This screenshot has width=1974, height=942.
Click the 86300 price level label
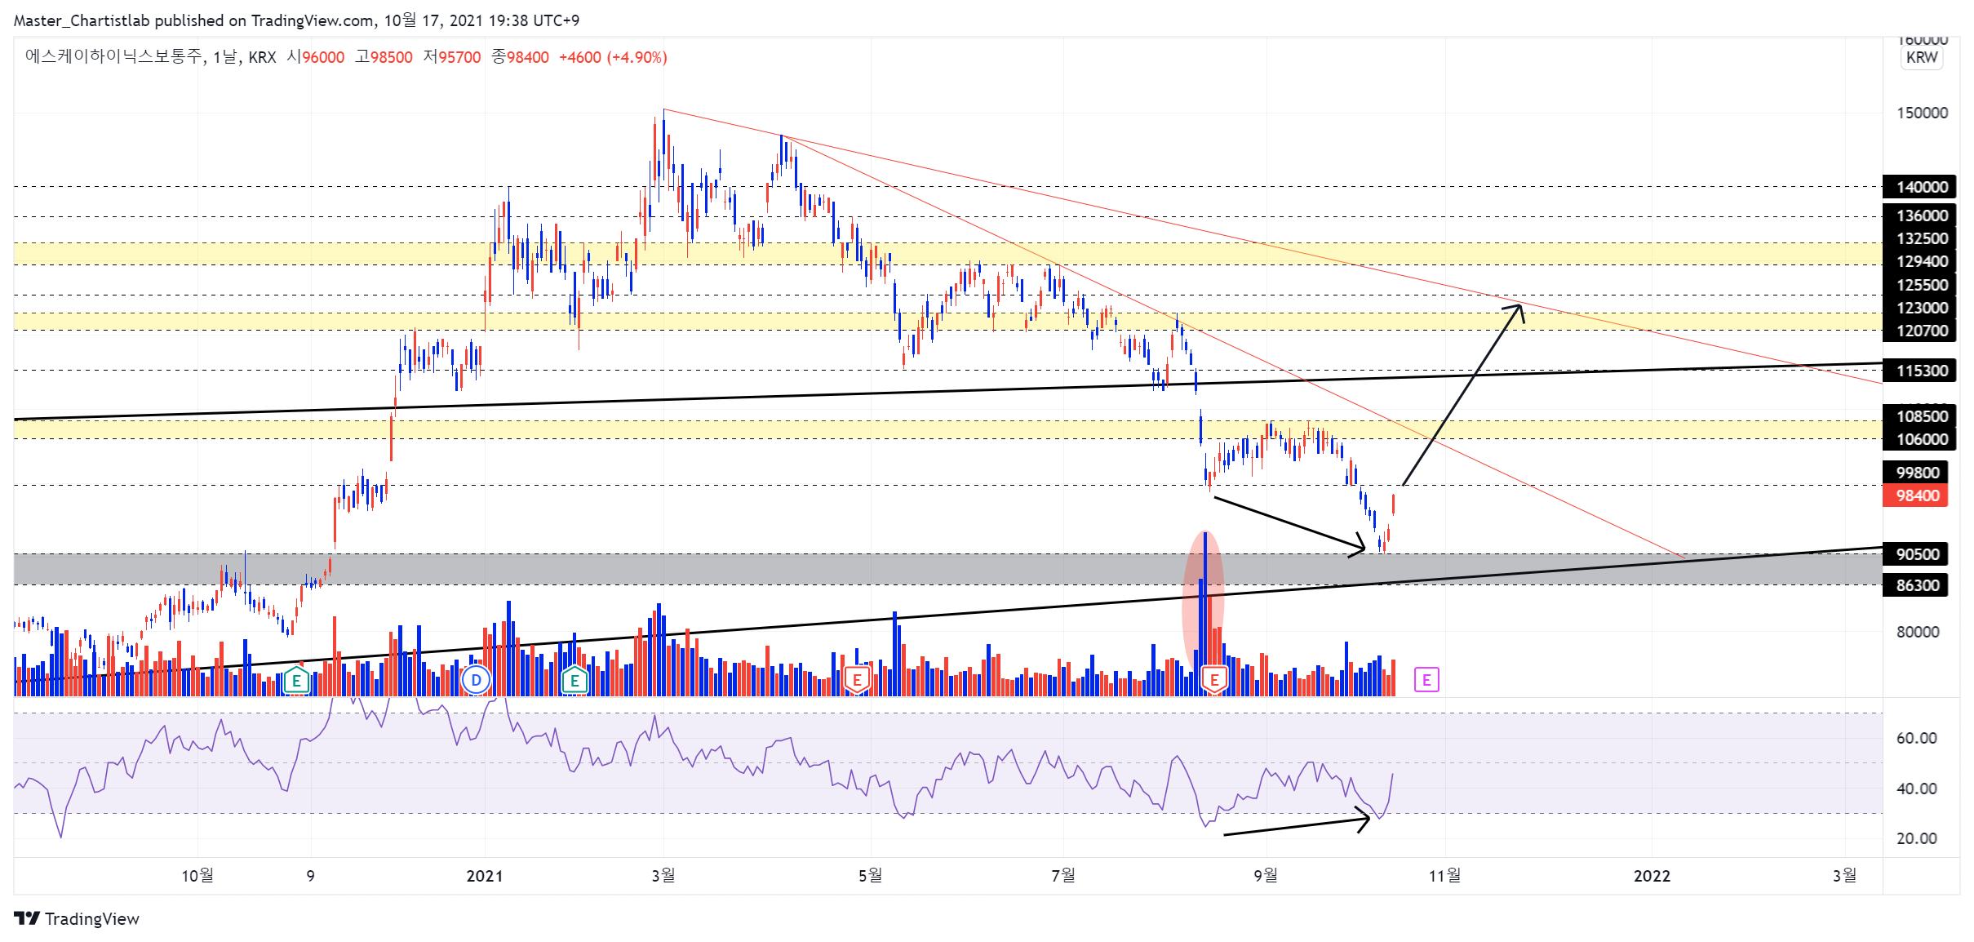click(x=1915, y=585)
